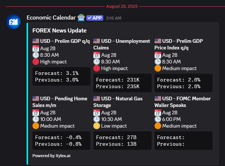Click the US flag next to Pending Home Sales
Viewport: 225px width, 166px height.
coord(36,98)
